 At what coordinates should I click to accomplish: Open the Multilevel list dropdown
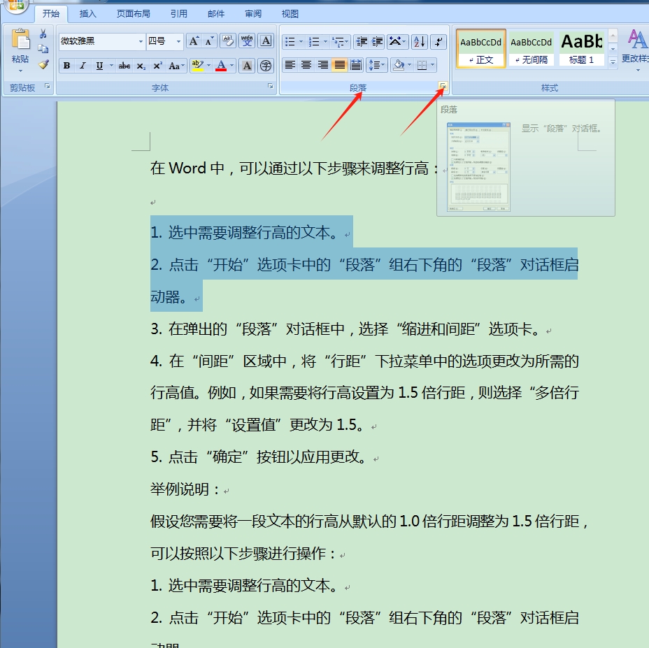[346, 41]
